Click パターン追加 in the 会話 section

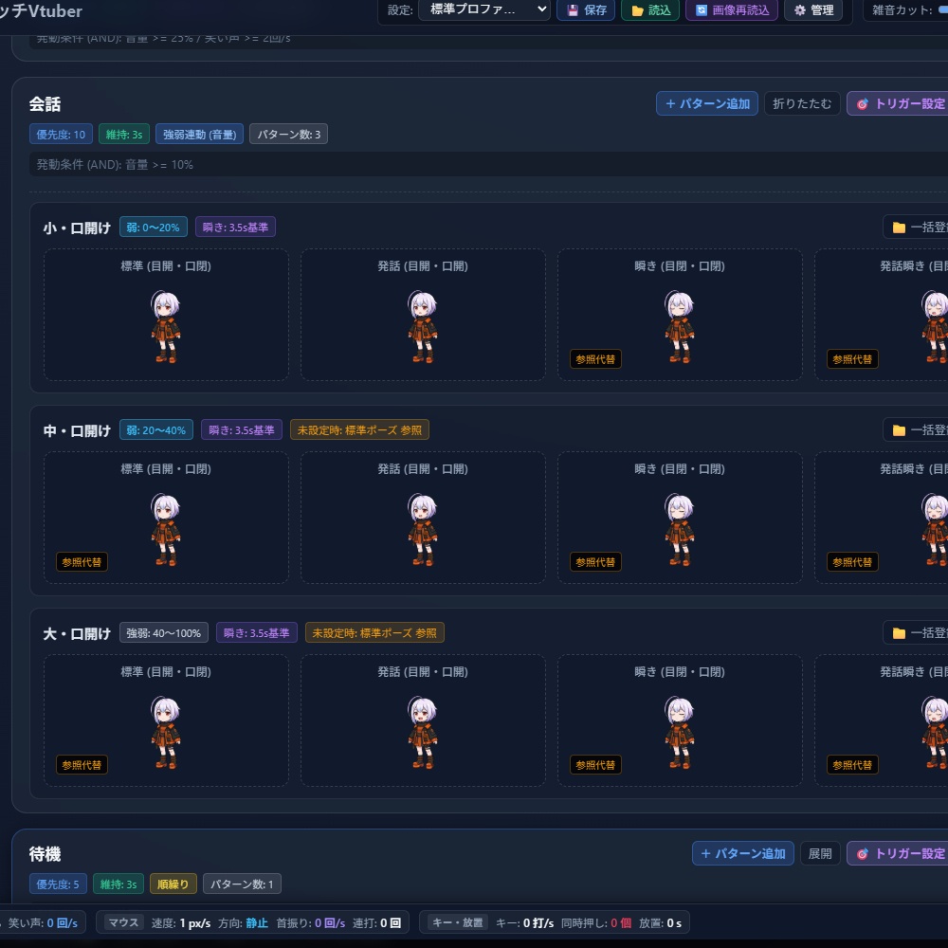click(x=707, y=103)
